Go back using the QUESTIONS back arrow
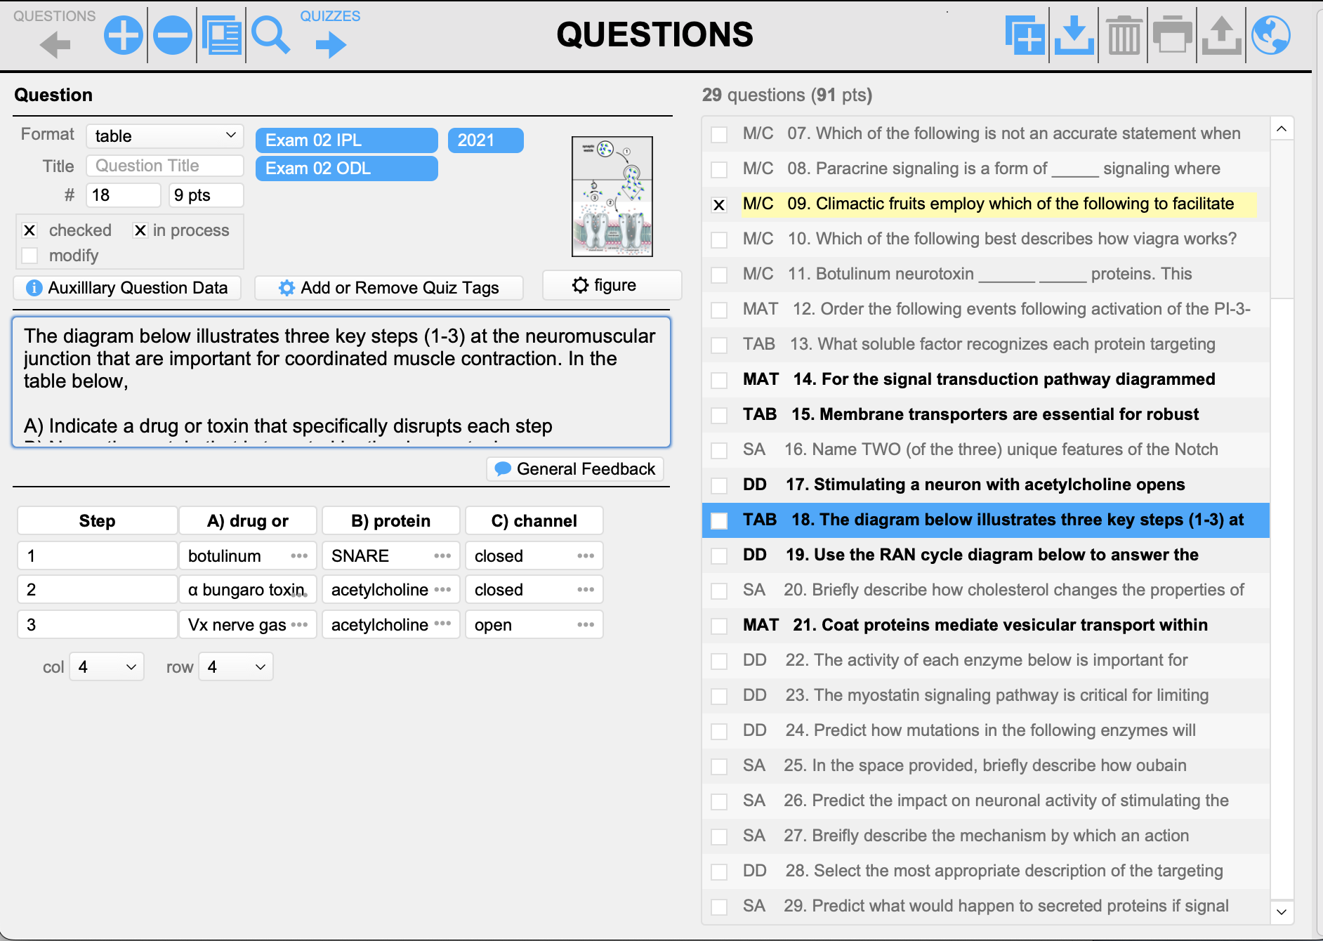Image resolution: width=1323 pixels, height=941 pixels. pyautogui.click(x=55, y=46)
